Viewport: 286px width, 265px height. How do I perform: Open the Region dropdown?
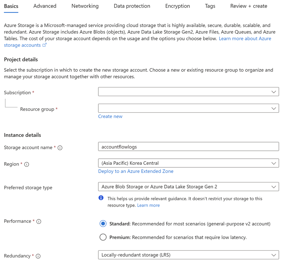[188, 163]
